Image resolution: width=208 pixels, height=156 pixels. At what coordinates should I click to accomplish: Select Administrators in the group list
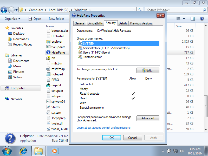click(106, 48)
